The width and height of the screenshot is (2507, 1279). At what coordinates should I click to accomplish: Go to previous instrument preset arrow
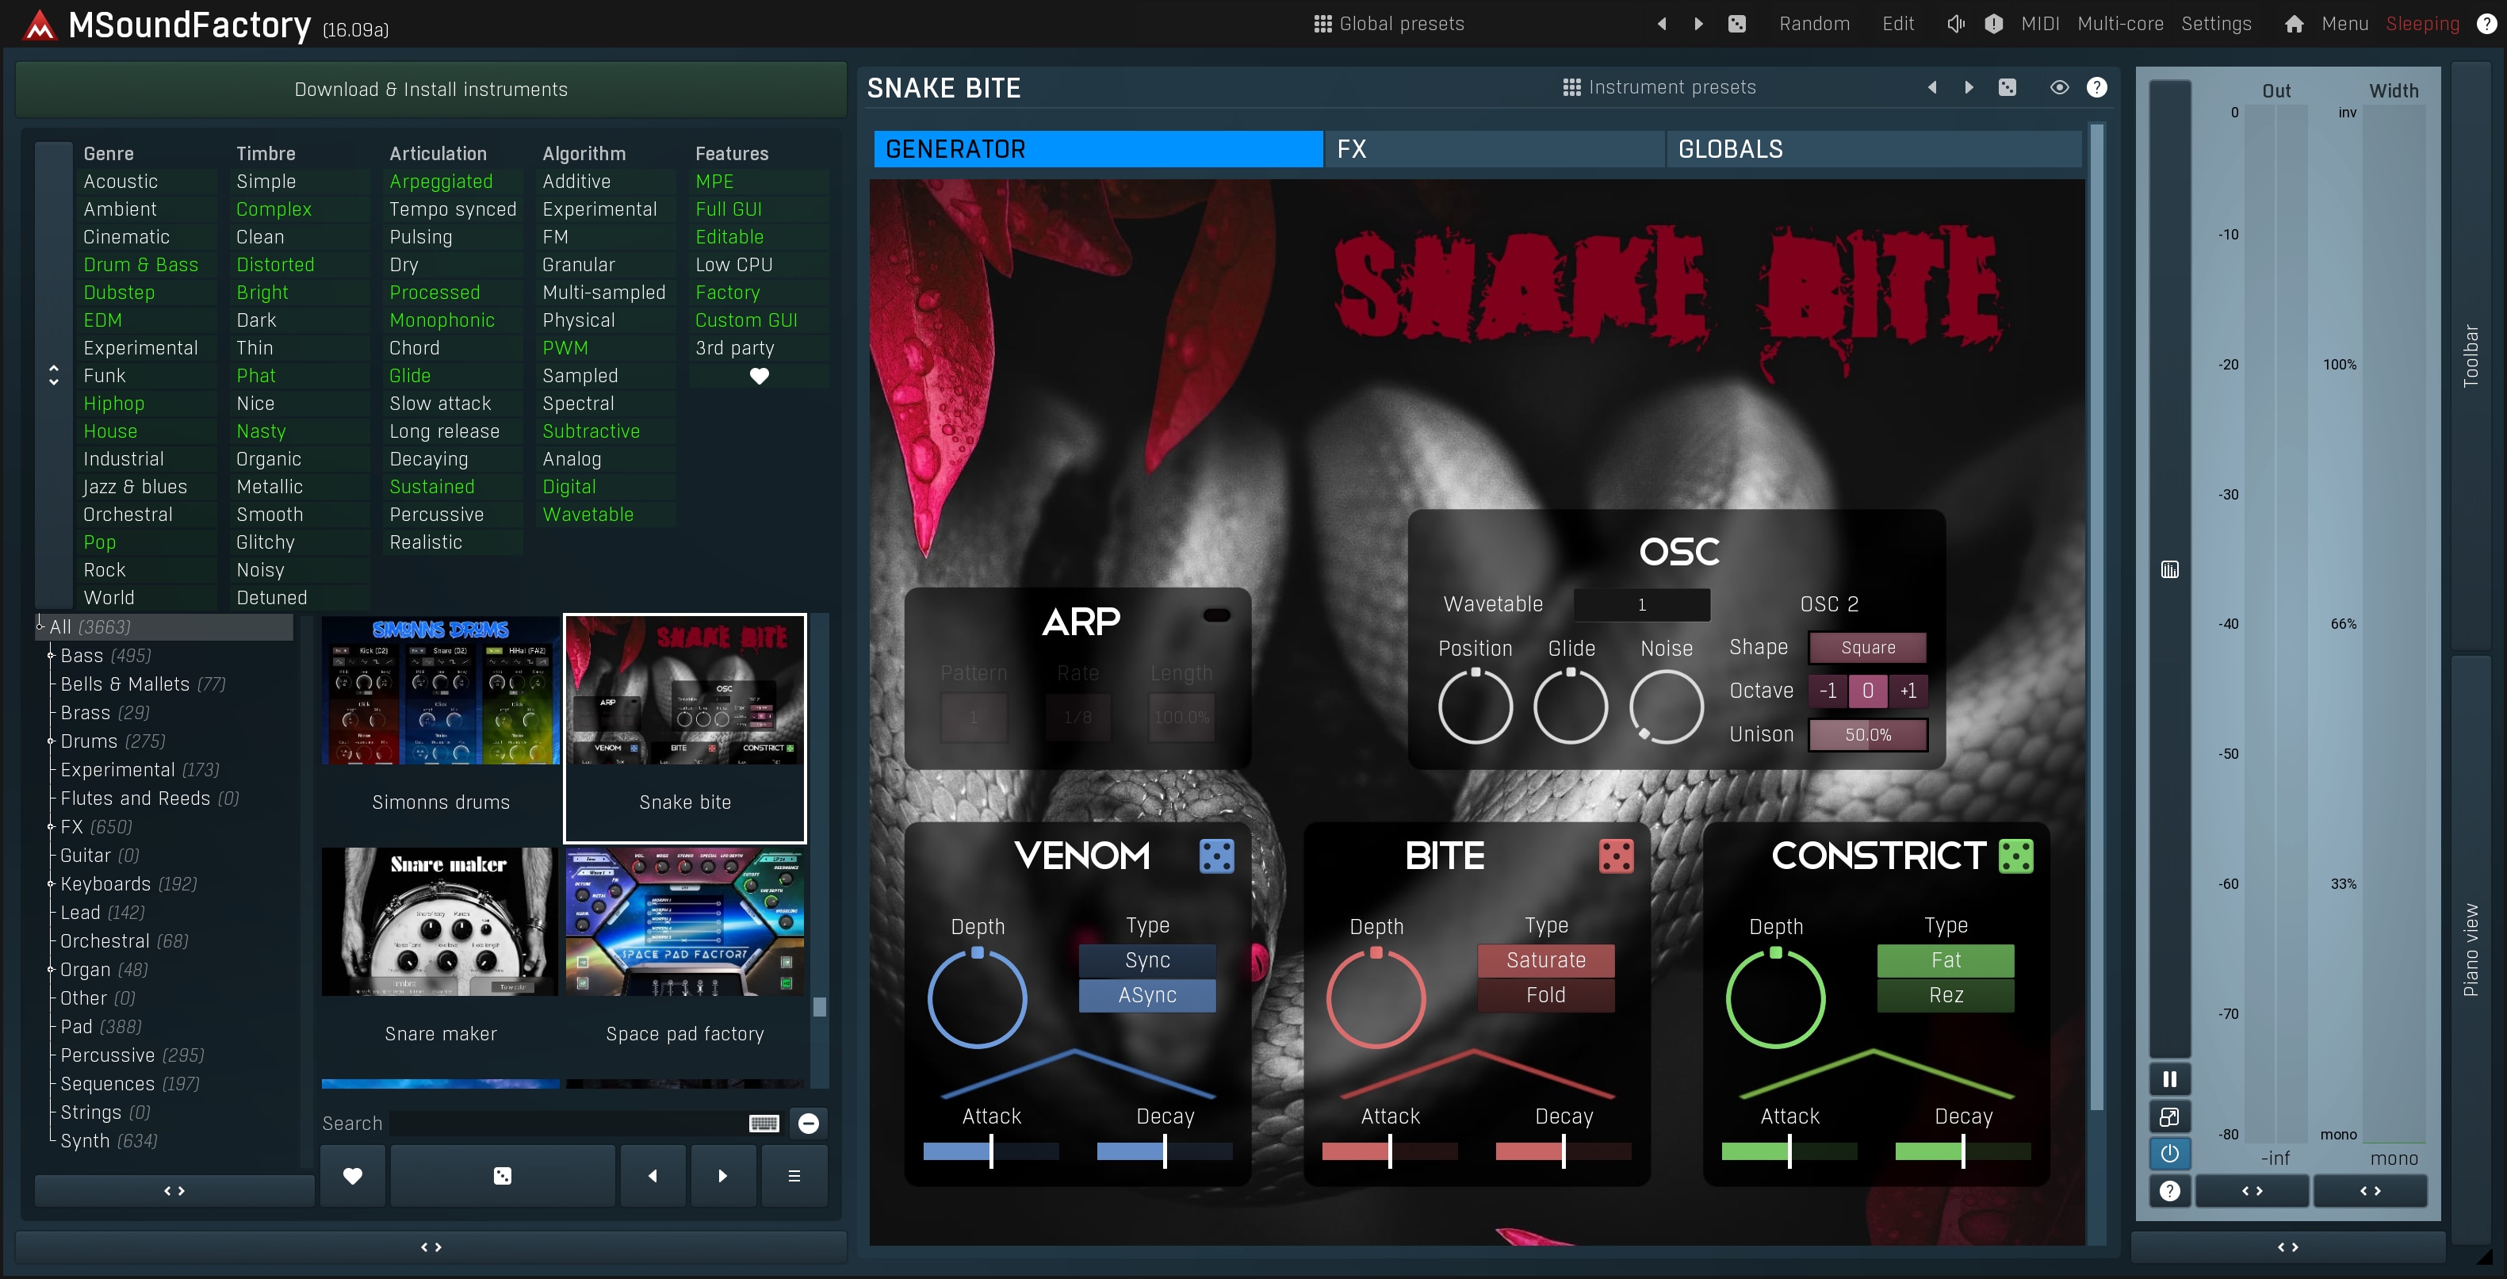click(x=1932, y=87)
